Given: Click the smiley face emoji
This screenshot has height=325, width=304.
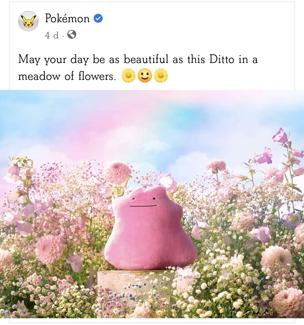Looking at the screenshot, I should point(145,75).
